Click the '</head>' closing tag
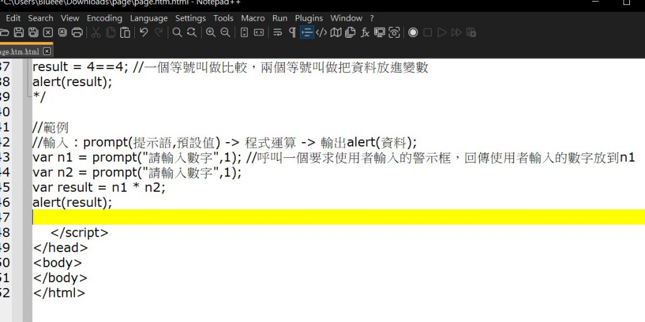This screenshot has height=322, width=645. [x=60, y=248]
